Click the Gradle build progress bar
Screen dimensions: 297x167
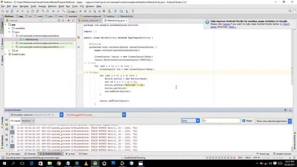(x=219, y=158)
